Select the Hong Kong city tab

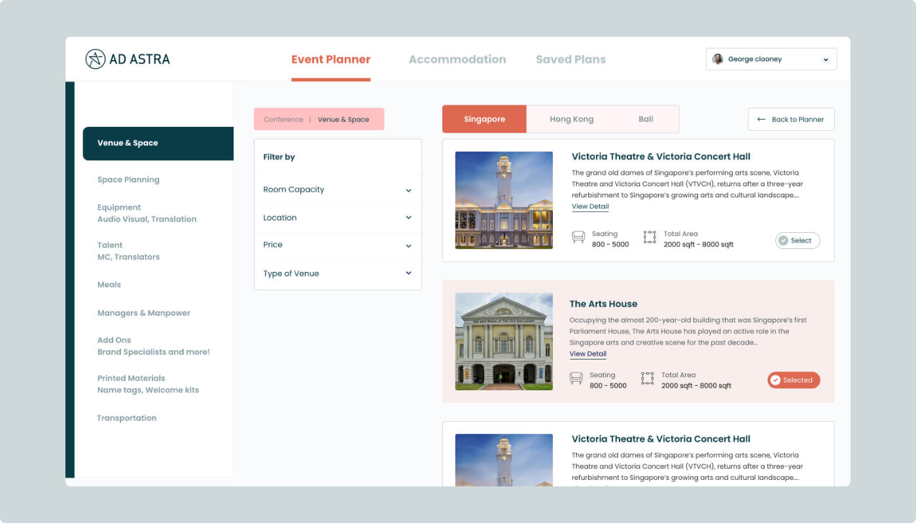point(571,119)
